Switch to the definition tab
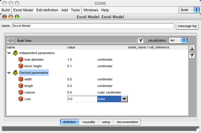This screenshot has width=201, height=133. pyautogui.click(x=69, y=122)
